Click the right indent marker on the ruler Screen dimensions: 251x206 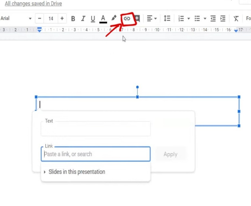tap(236, 30)
